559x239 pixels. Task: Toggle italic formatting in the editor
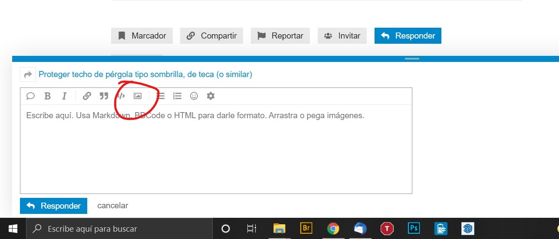(64, 96)
